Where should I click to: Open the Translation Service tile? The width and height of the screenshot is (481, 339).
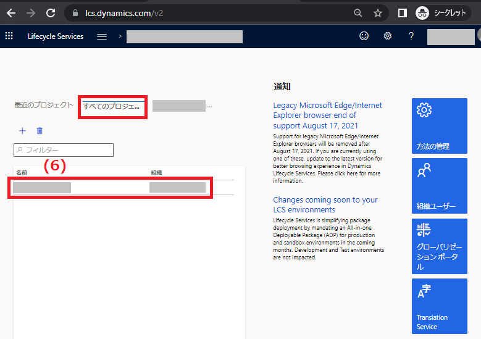[x=439, y=306]
